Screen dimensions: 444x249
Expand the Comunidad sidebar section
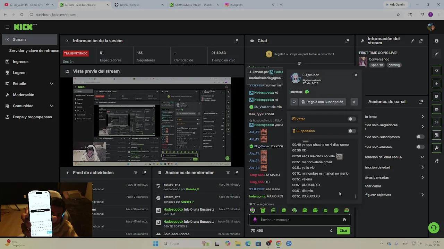(52, 106)
